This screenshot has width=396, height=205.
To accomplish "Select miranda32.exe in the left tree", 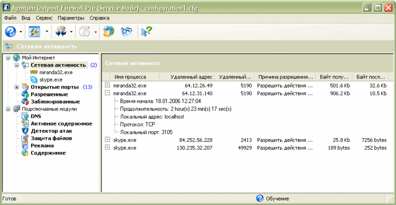I will pyautogui.click(x=56, y=73).
